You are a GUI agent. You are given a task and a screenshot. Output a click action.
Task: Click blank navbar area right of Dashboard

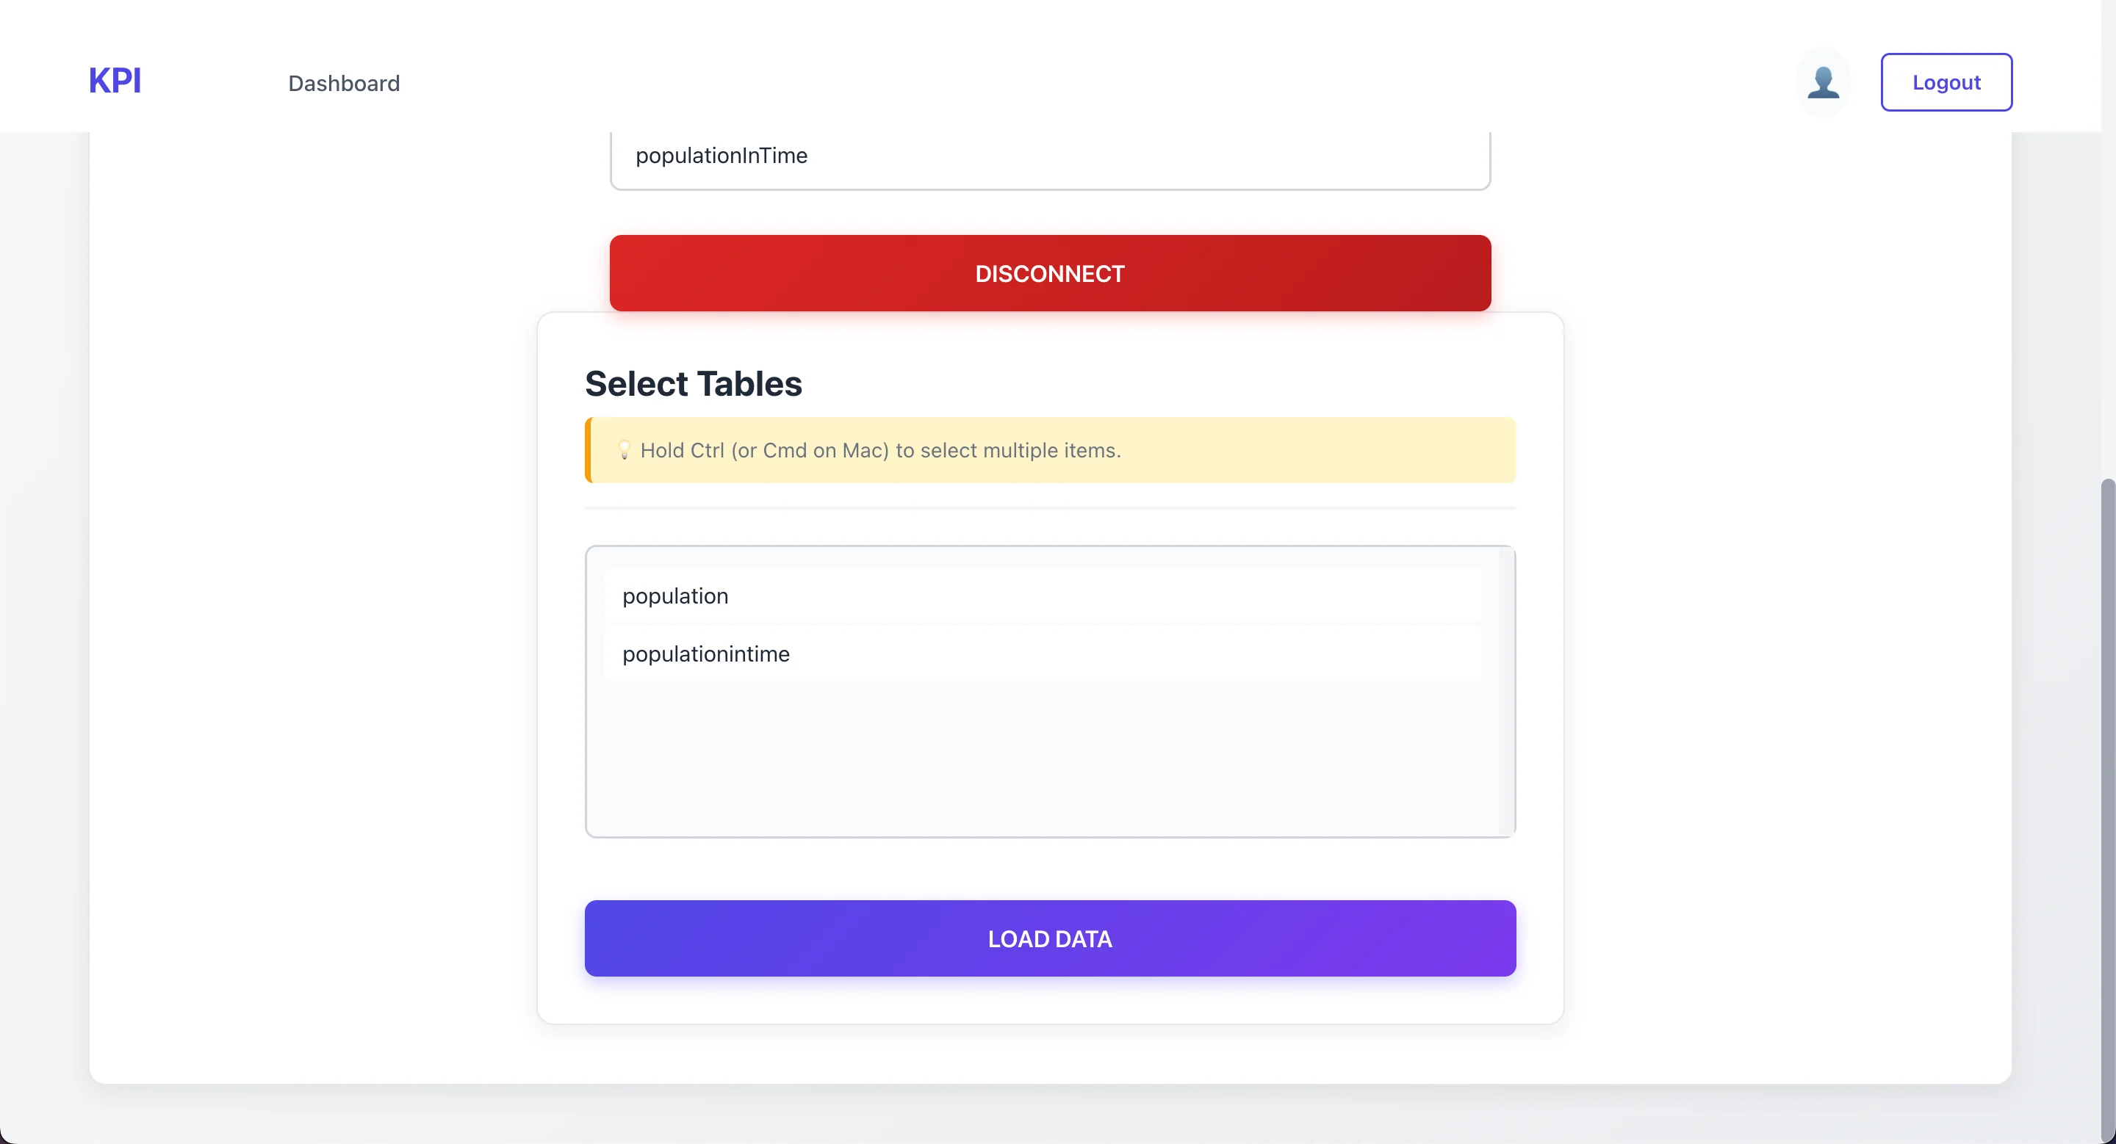point(1068,82)
